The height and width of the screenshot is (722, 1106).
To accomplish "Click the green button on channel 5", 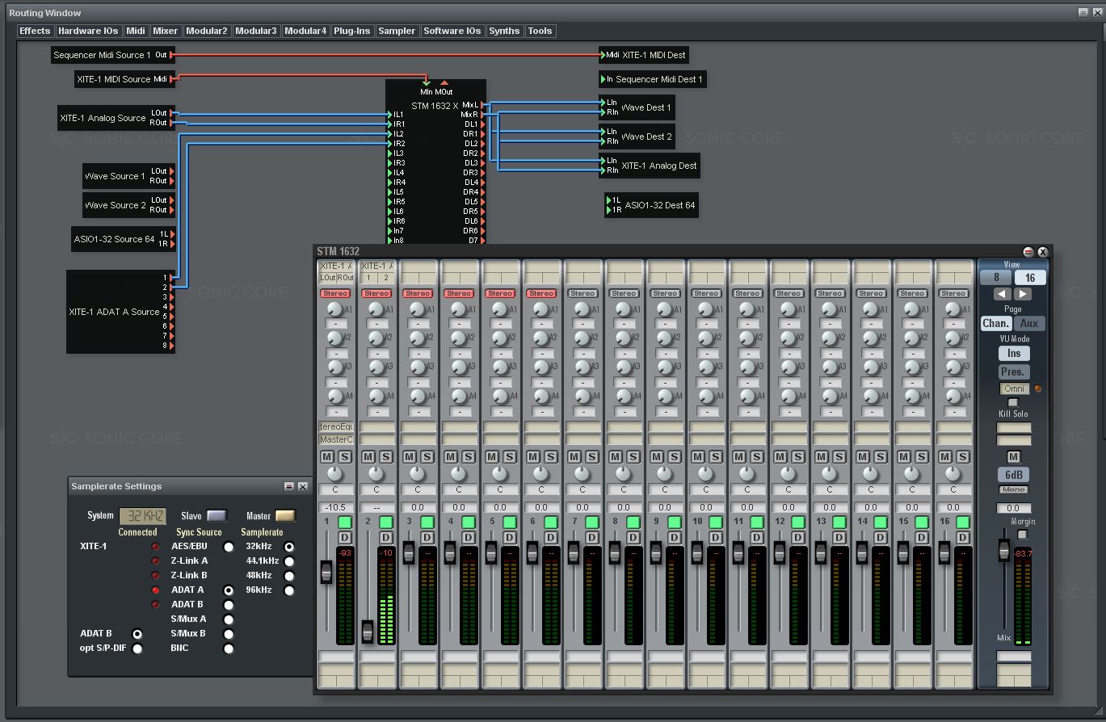I will point(510,523).
